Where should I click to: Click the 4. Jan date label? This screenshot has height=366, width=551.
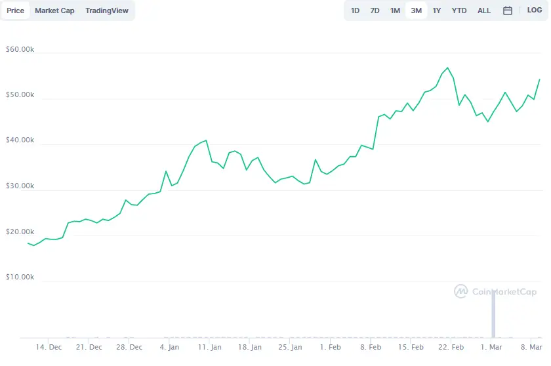(x=169, y=347)
